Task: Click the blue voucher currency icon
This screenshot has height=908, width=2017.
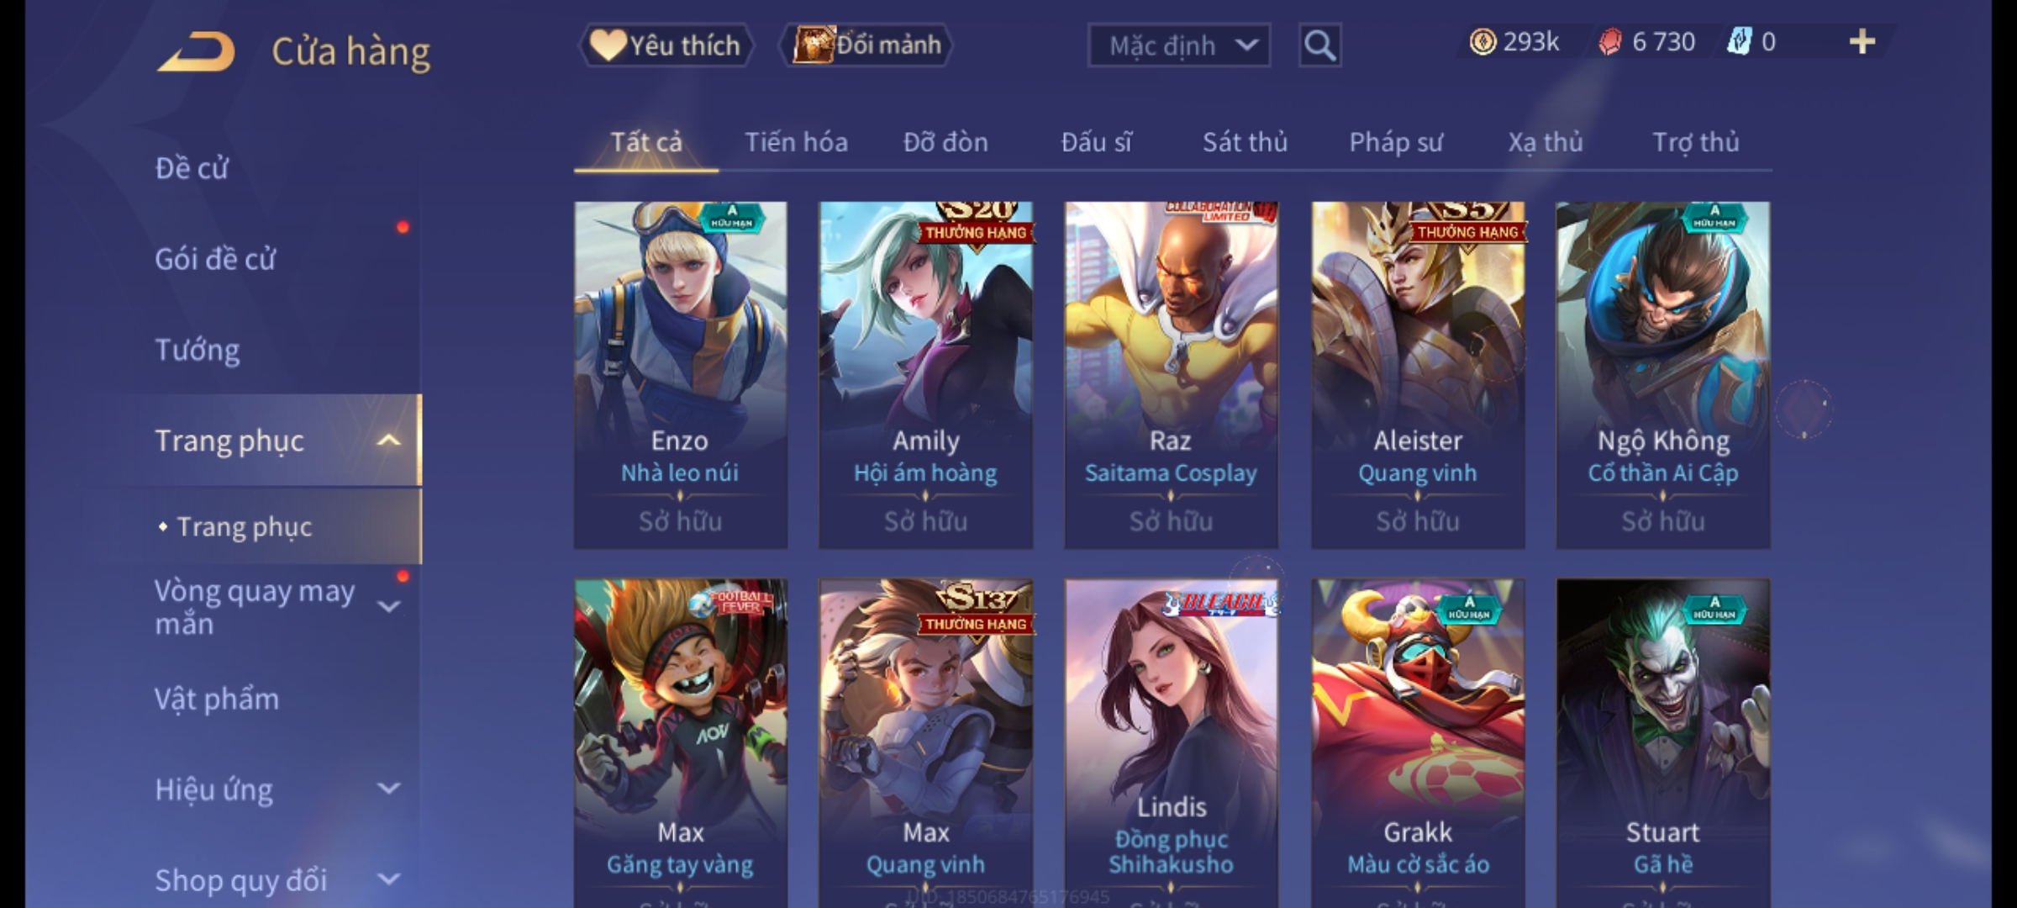Action: click(1739, 42)
